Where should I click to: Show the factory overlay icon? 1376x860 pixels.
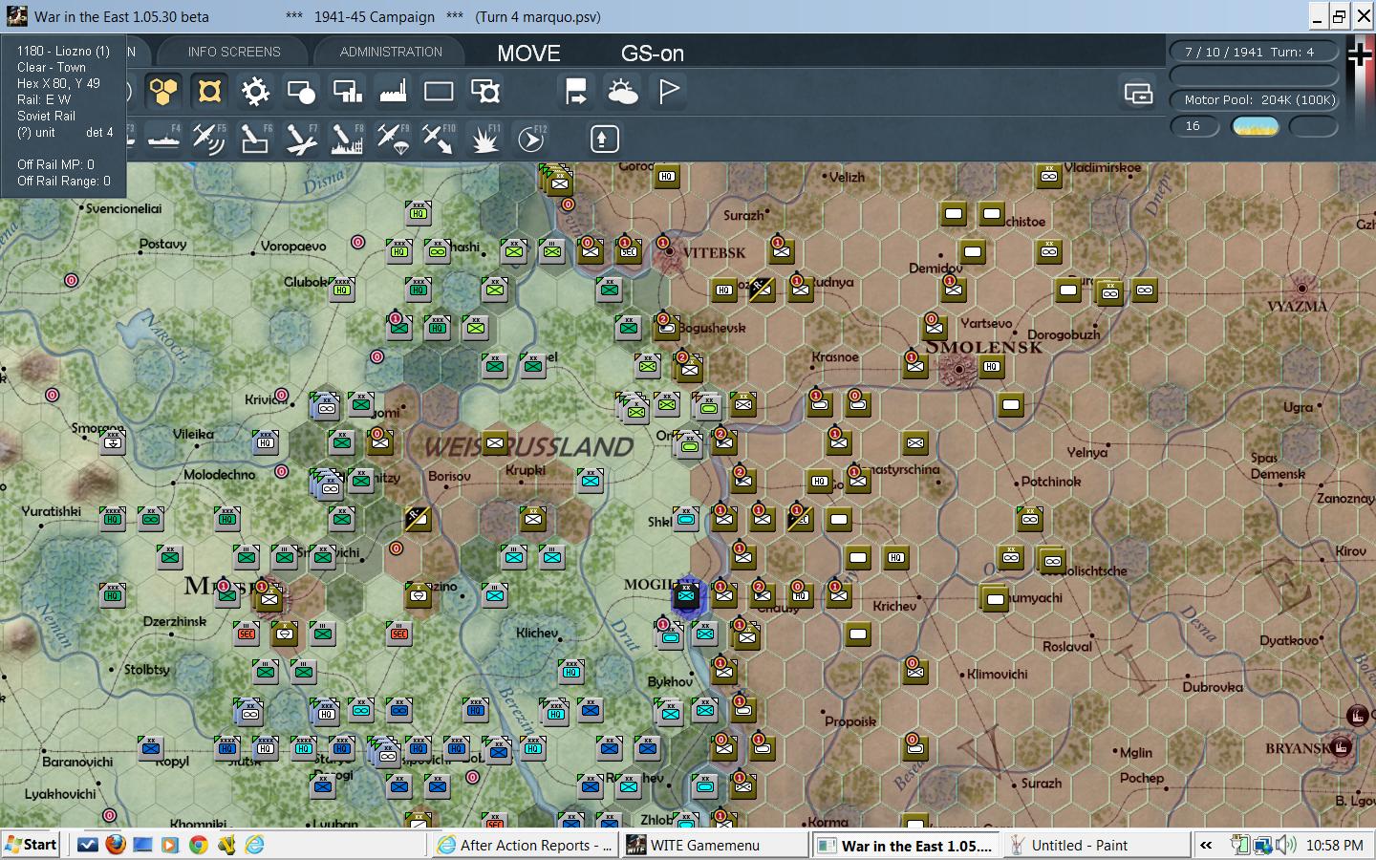coord(393,92)
